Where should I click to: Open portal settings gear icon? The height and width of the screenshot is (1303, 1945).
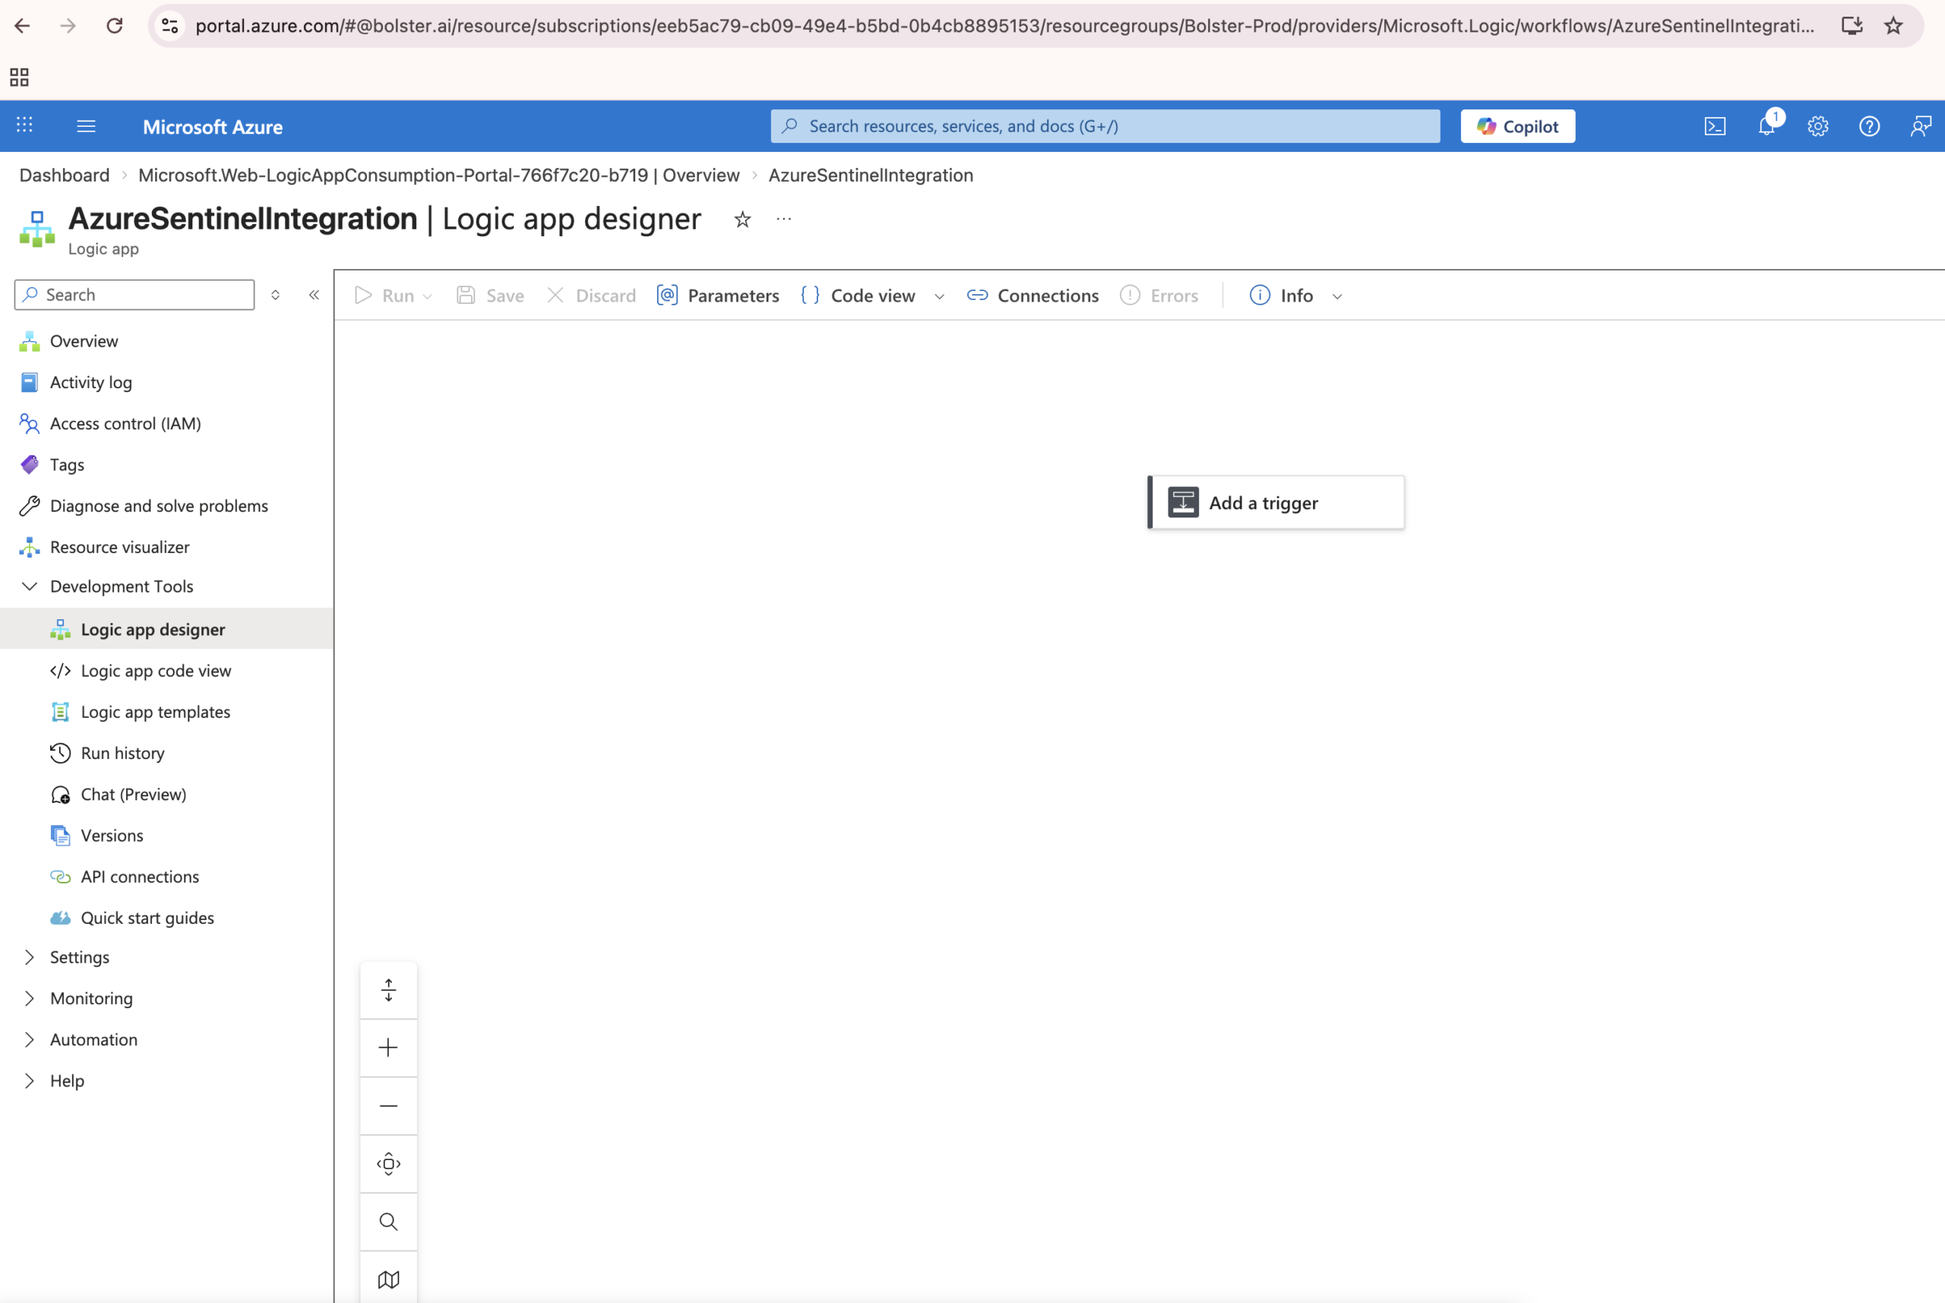(x=1818, y=126)
